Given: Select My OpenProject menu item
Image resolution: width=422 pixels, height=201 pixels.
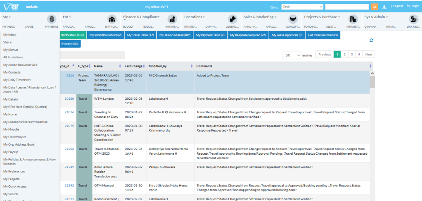Looking at the screenshot, I should click(14, 137).
